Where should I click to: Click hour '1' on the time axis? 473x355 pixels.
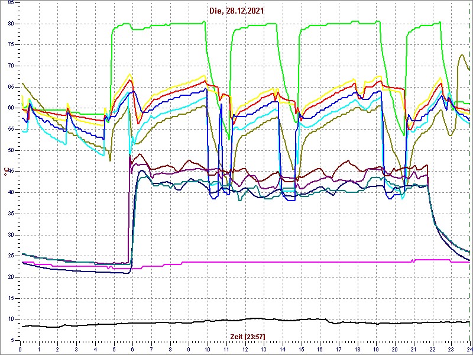[39, 349]
